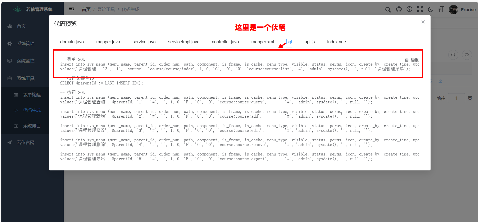
Task: Click the 首页 breadcrumb link
Action: click(86, 9)
